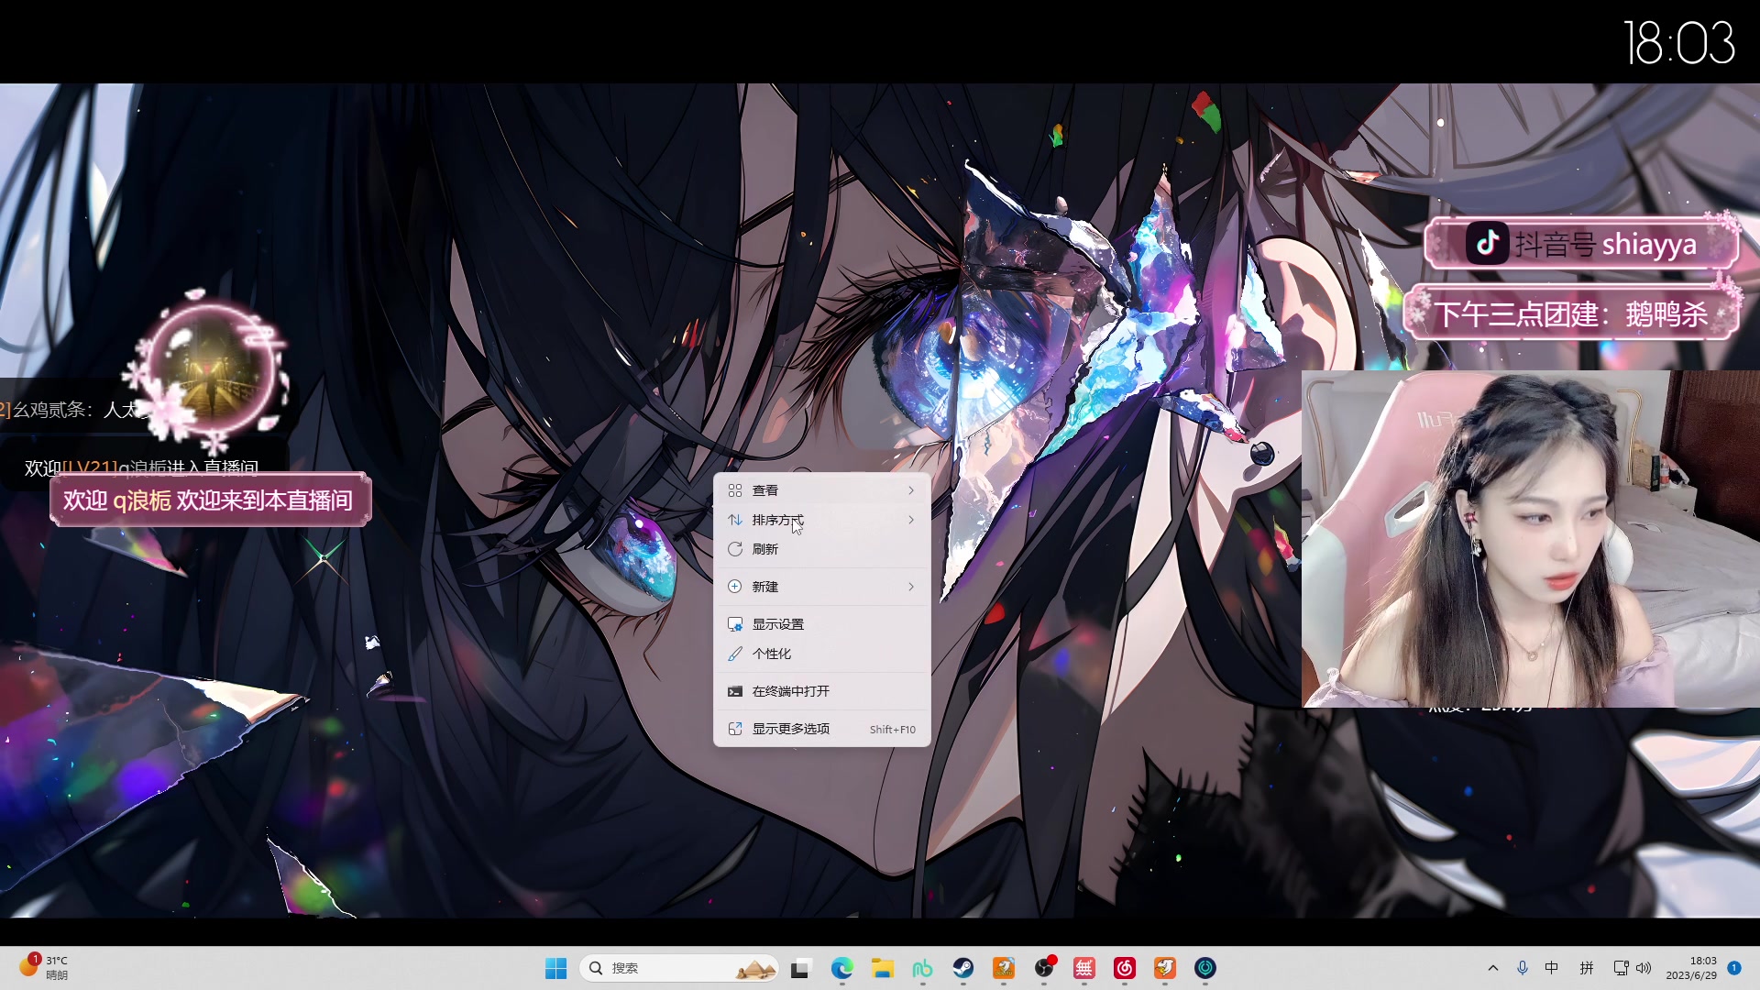Expand the chevron arrow beside 排序方式
The width and height of the screenshot is (1760, 990).
pyautogui.click(x=911, y=520)
